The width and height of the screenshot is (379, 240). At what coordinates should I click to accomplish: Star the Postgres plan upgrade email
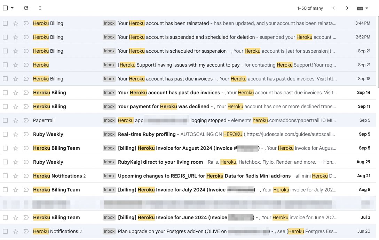point(15,232)
